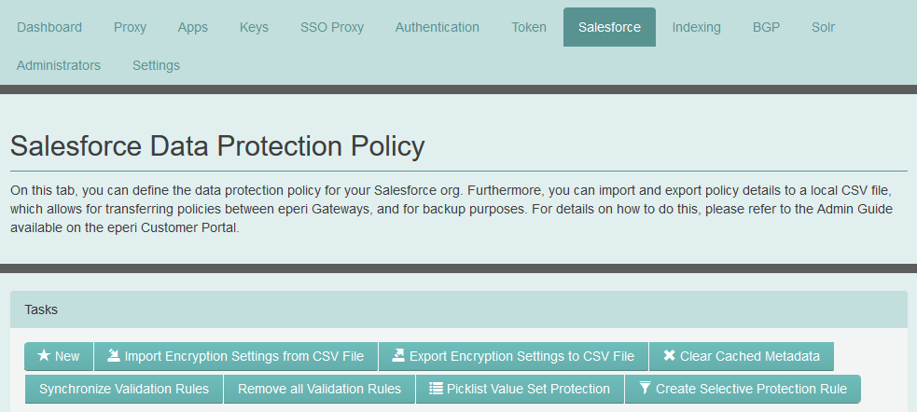Synchronize Validation Rules
The image size is (917, 412).
click(124, 390)
